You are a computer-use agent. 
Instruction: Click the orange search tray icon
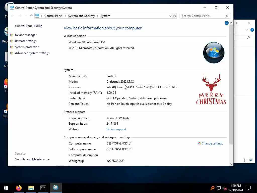(213, 188)
